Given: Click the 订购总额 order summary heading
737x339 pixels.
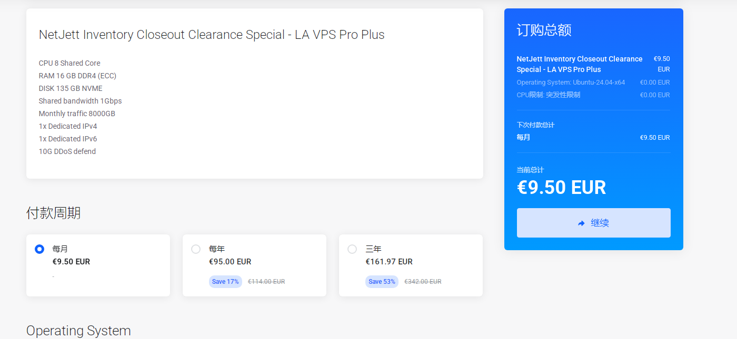Looking at the screenshot, I should (544, 30).
